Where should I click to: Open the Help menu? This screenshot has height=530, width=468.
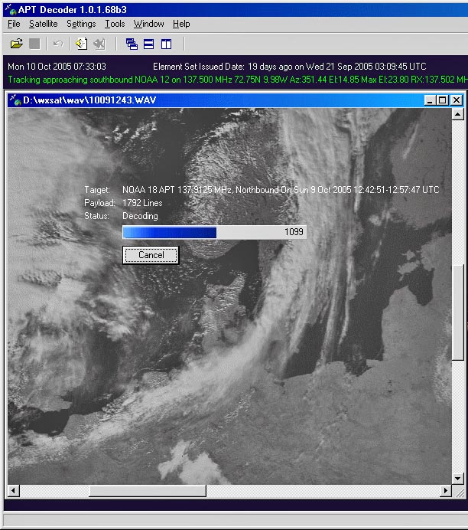click(x=181, y=24)
